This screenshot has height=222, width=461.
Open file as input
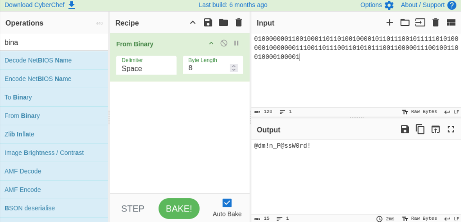(x=420, y=23)
